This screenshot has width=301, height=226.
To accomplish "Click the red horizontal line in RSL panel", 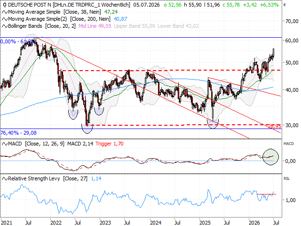I will click(x=267, y=194).
